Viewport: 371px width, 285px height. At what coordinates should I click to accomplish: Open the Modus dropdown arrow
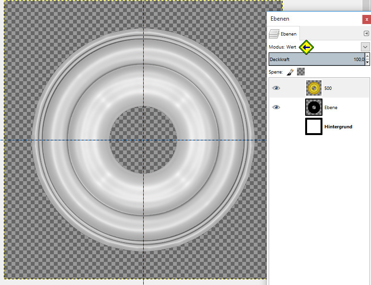[365, 47]
